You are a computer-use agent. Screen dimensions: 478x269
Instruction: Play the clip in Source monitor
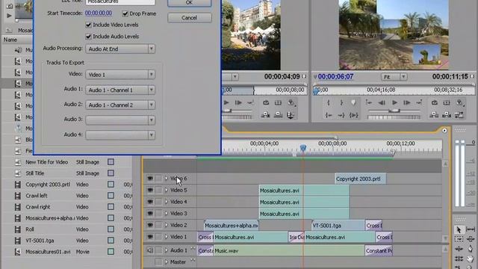point(226,103)
